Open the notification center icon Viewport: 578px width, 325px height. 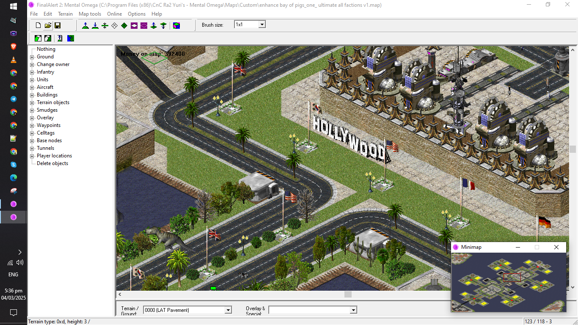13,313
